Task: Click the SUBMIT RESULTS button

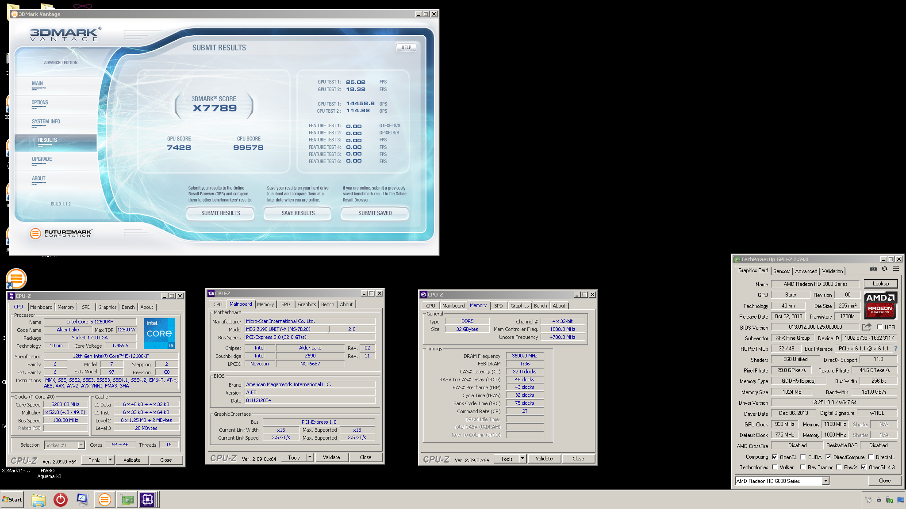Action: 220,213
